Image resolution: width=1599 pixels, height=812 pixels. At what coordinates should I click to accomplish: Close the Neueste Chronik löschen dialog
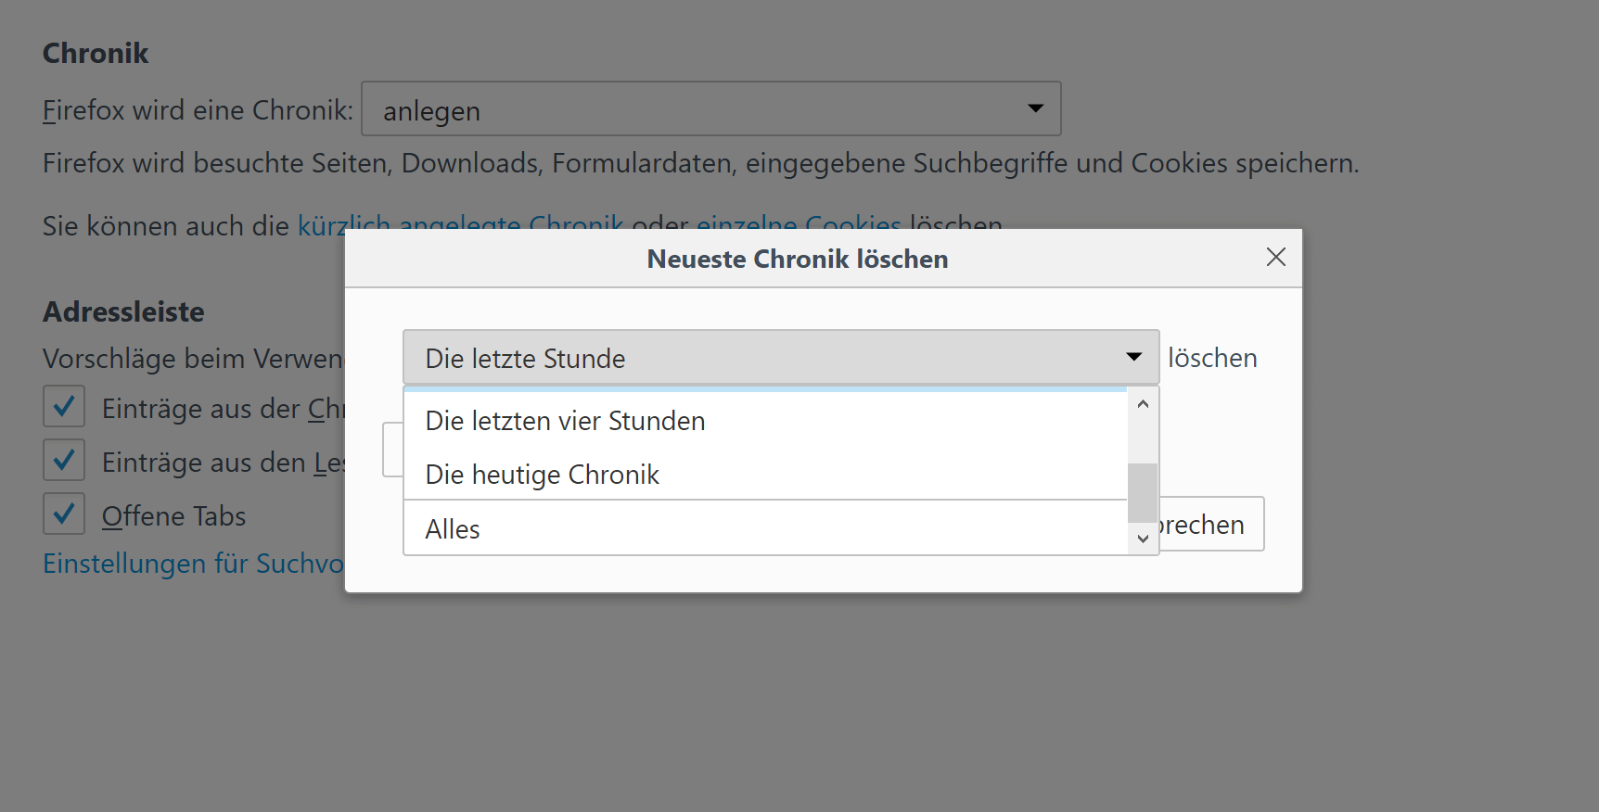click(x=1275, y=258)
